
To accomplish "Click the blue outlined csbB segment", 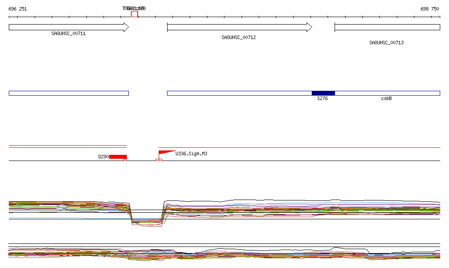I will click(x=388, y=93).
